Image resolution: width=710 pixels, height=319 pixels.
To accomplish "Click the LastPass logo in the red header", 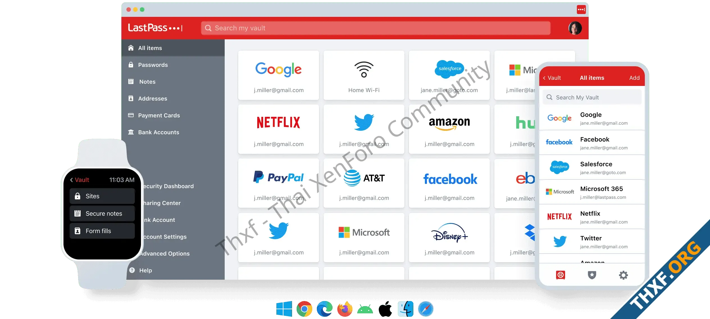I will click(155, 28).
